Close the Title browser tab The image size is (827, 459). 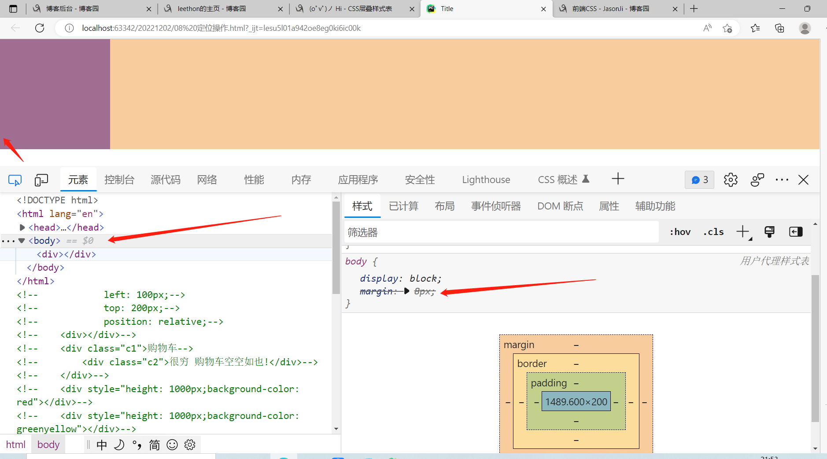(x=543, y=9)
